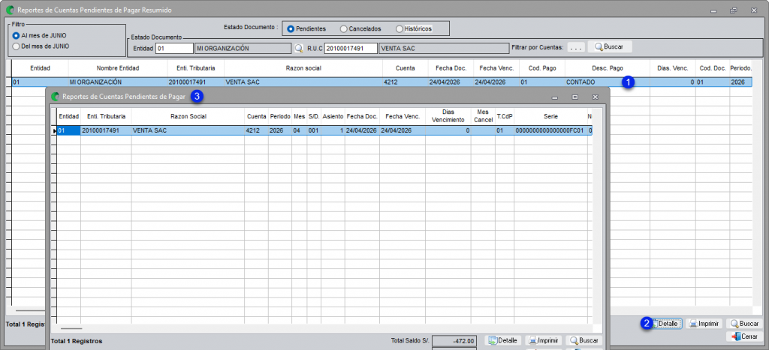Click Entidad 01 cell in front window row
The image size is (769, 350).
pos(68,130)
